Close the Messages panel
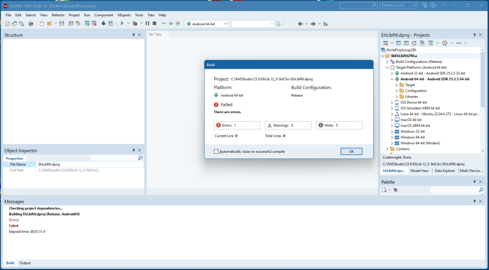Image resolution: width=489 pixels, height=270 pixels. coord(481,201)
